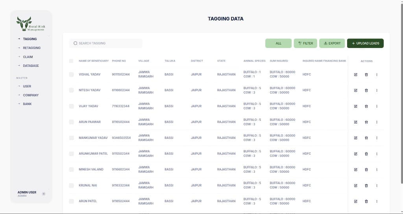Delete the Arunkumar Patel row
The image size is (403, 214).
coord(366,154)
